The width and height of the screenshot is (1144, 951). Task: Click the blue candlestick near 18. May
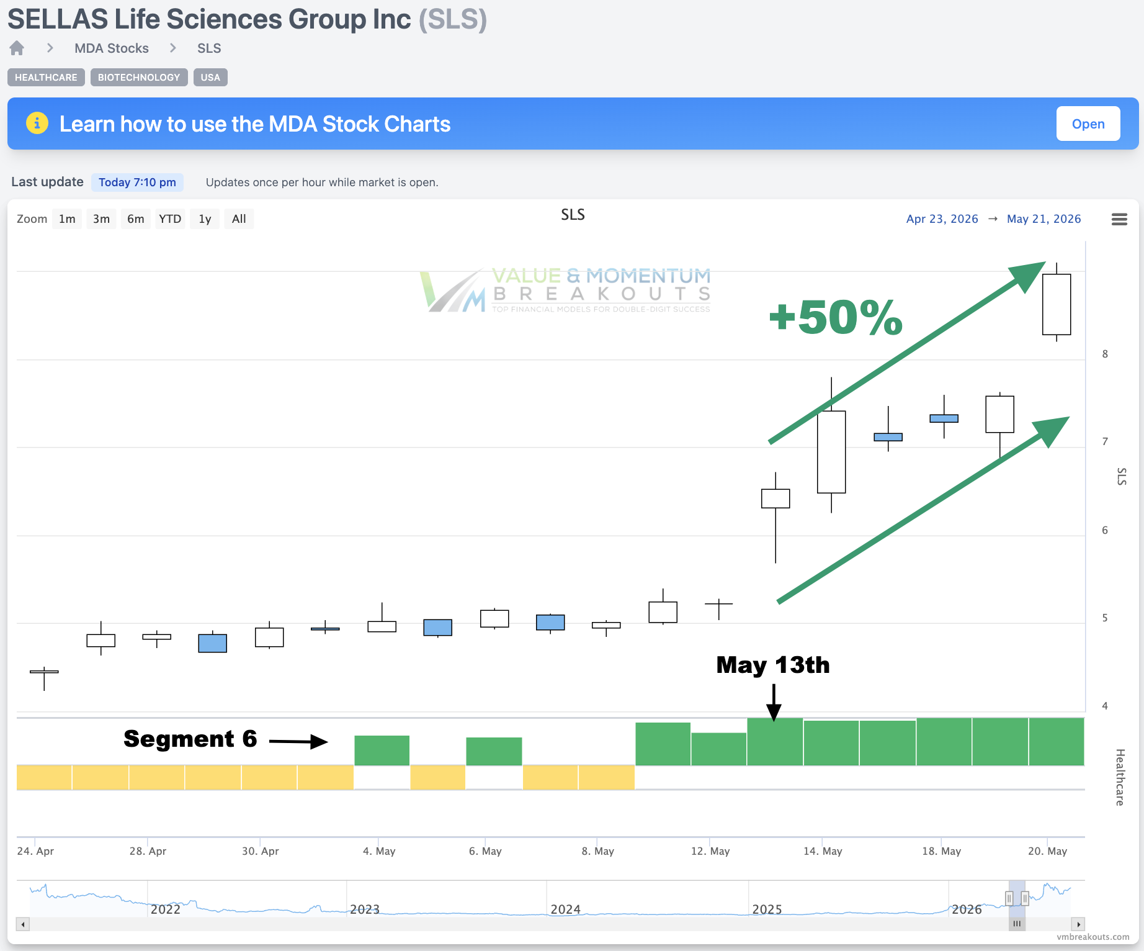click(x=944, y=418)
